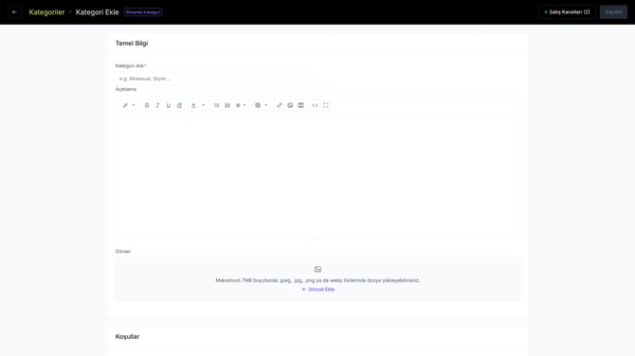The image size is (635, 356).
Task: Click Görsel Ekle to upload image
Action: click(x=317, y=290)
